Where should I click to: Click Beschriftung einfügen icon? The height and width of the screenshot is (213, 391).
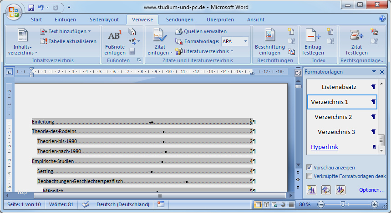coord(269,36)
